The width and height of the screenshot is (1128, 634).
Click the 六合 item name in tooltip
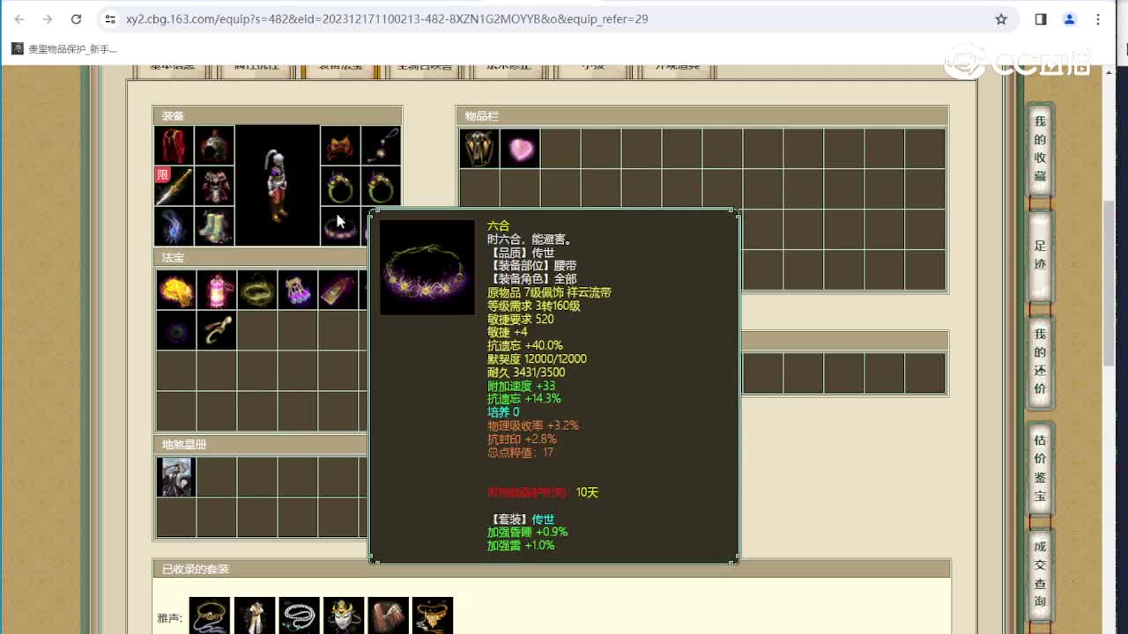point(499,226)
